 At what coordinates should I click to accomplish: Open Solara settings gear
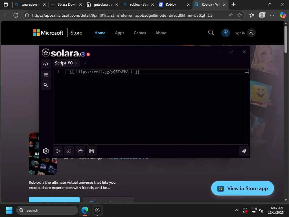coord(46,151)
